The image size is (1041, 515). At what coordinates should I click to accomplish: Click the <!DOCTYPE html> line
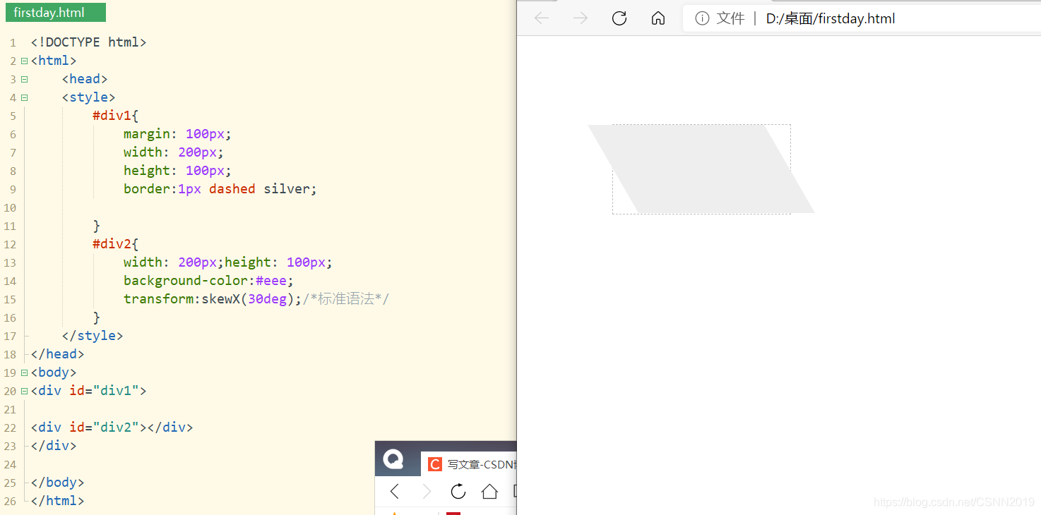(x=88, y=42)
